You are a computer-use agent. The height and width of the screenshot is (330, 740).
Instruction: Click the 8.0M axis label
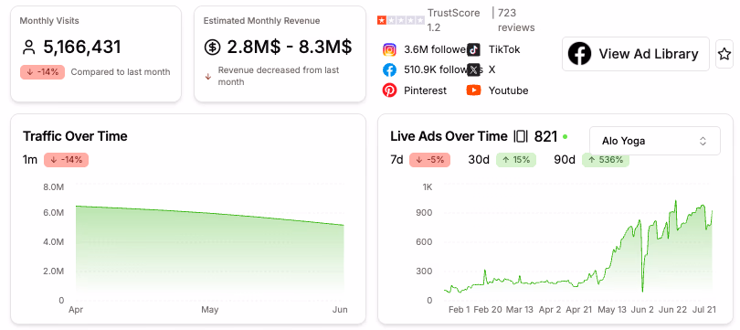(x=53, y=187)
